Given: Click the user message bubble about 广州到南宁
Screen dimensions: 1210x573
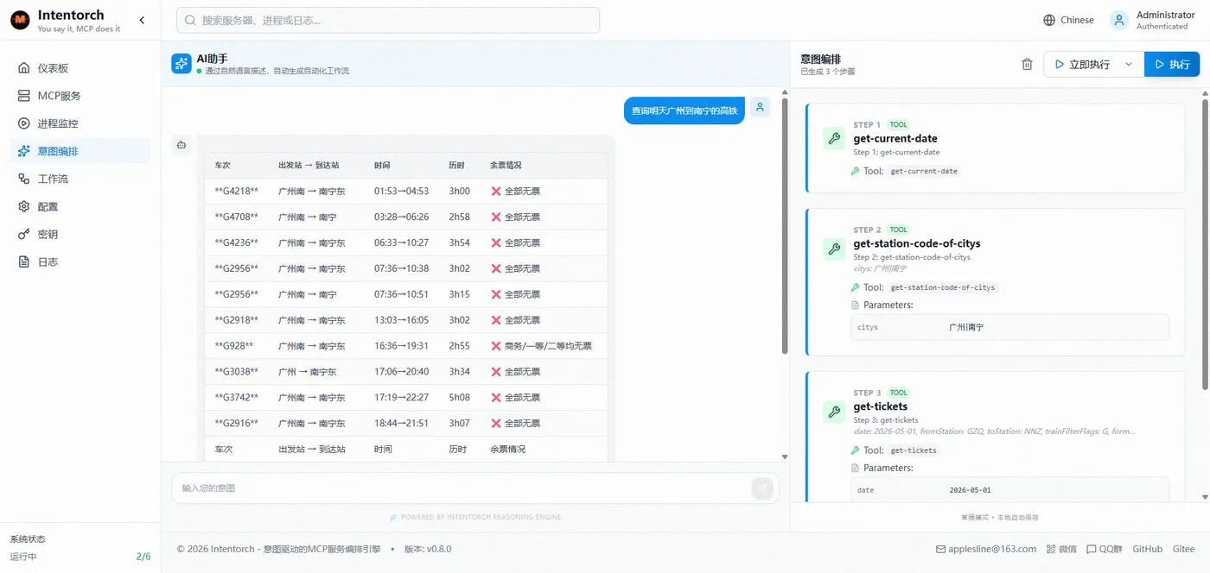Looking at the screenshot, I should coord(685,110).
